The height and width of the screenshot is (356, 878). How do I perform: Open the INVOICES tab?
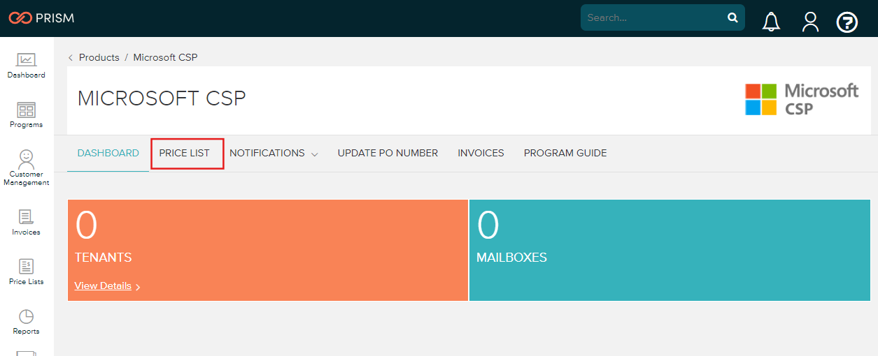pyautogui.click(x=481, y=154)
